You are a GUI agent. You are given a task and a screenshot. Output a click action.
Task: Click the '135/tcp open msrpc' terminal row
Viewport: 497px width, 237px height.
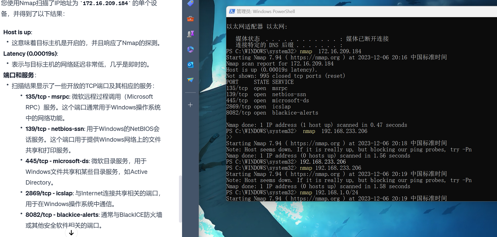257,88
